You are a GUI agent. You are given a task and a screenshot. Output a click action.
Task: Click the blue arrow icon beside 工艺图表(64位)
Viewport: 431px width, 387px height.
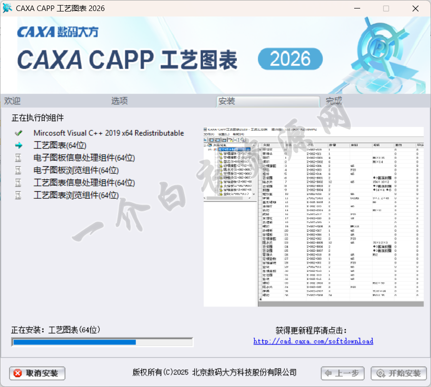18,145
